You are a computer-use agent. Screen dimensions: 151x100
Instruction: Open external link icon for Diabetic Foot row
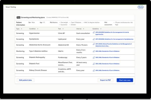tap(94, 64)
